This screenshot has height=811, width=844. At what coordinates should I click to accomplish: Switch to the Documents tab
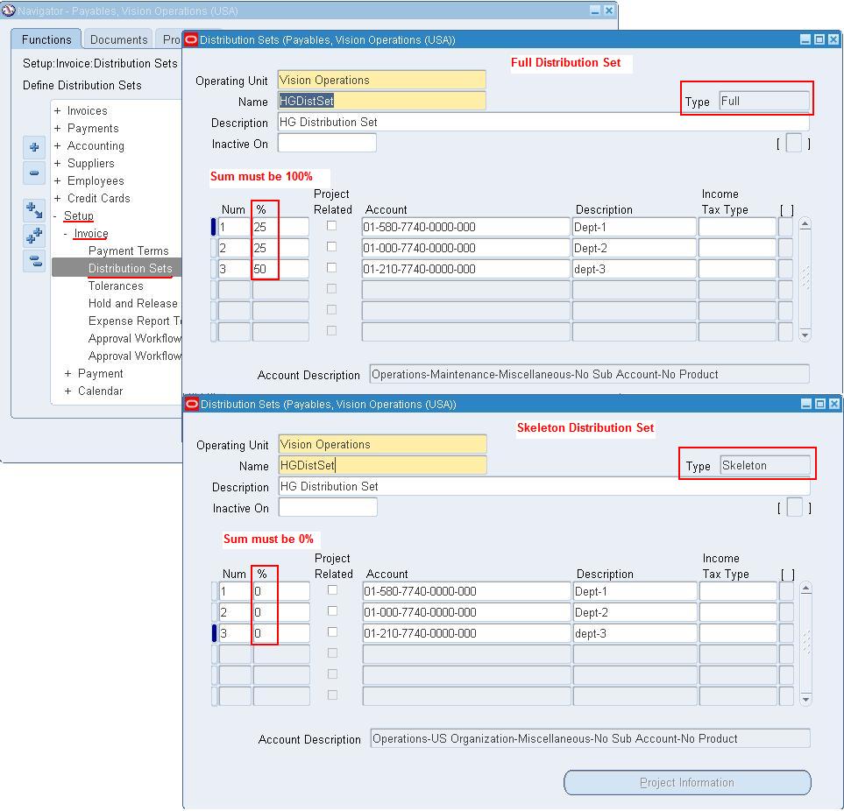117,39
